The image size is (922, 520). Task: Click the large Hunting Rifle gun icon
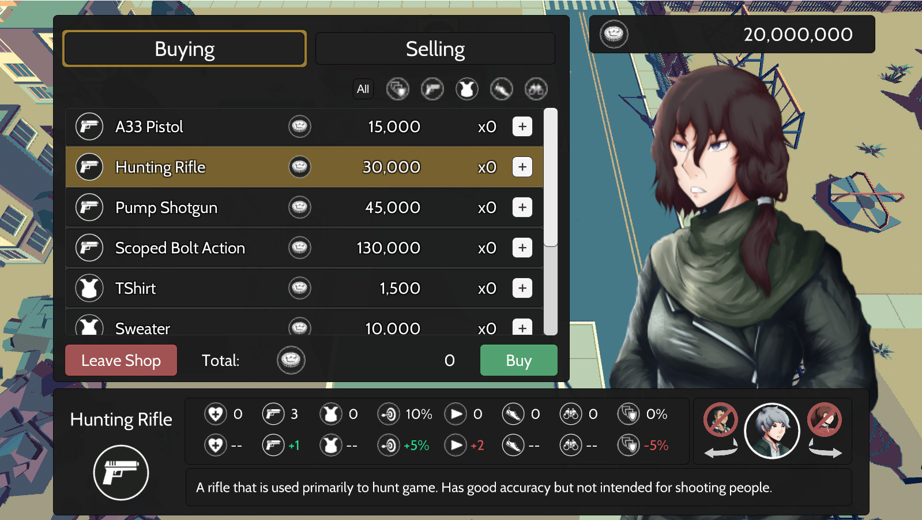121,472
